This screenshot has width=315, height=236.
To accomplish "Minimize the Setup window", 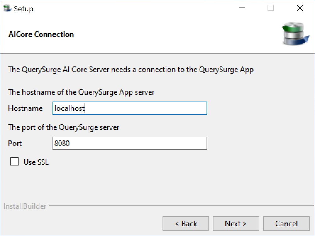I will 242,8.
